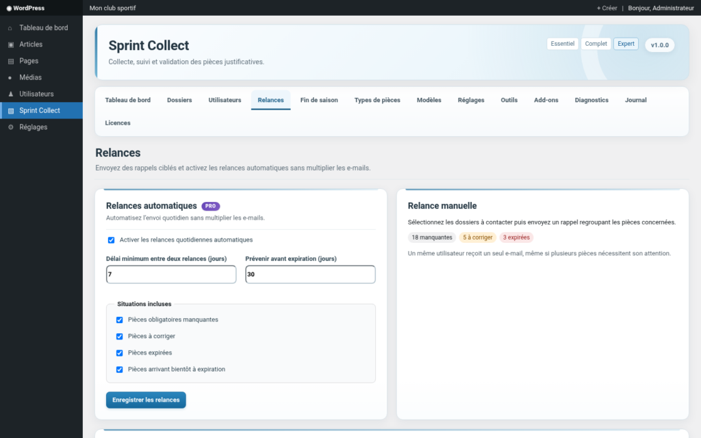Open Bonjour, Administrateur account menu

tap(661, 8)
